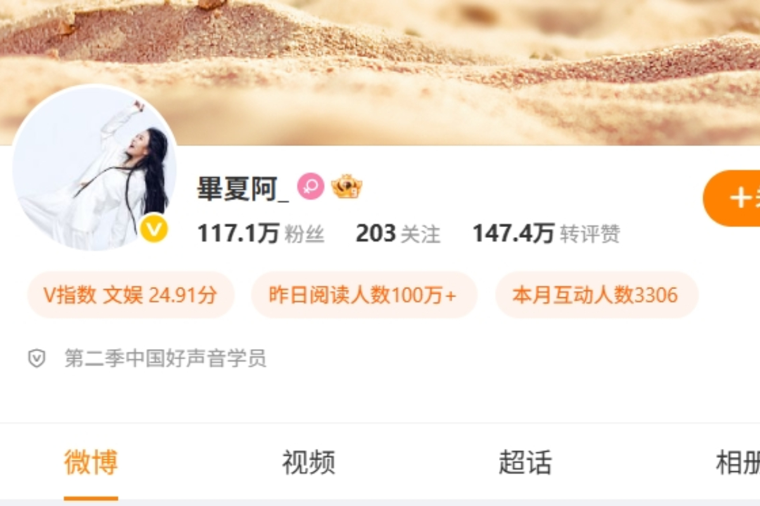This screenshot has width=760, height=506.
Task: Click the sand cover banner image
Action: (380, 72)
